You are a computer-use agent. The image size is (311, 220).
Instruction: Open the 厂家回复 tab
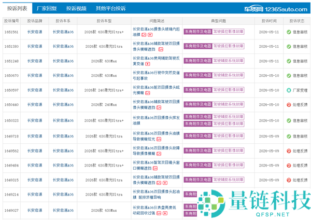point(47,8)
